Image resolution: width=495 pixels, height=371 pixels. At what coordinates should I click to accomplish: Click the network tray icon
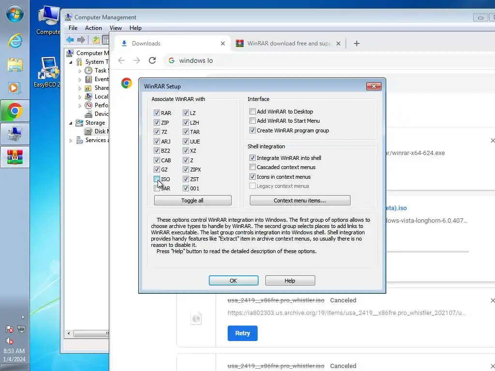pos(21,329)
